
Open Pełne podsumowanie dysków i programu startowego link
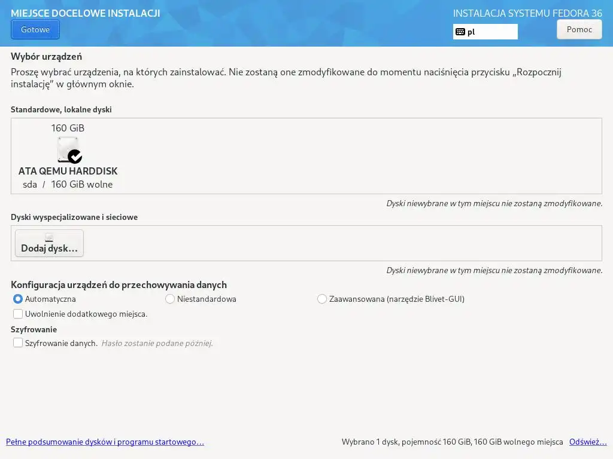[105, 442]
